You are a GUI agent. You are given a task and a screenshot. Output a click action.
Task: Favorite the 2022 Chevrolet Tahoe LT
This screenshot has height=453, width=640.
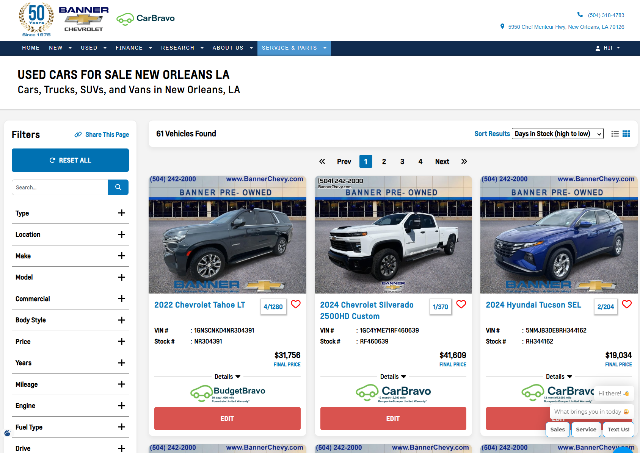pyautogui.click(x=296, y=304)
